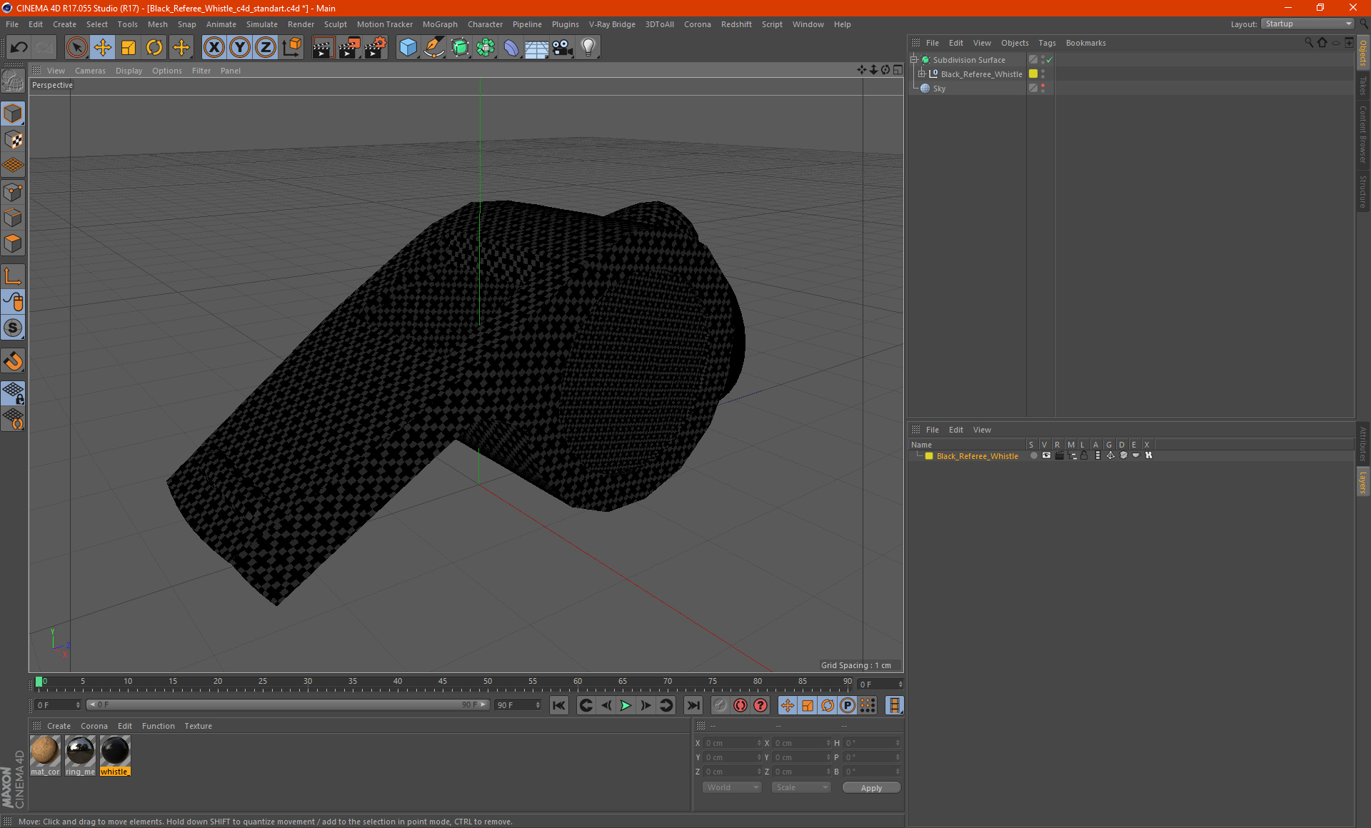Switch to Model mode in left sidebar
The height and width of the screenshot is (828, 1371).
tap(13, 114)
